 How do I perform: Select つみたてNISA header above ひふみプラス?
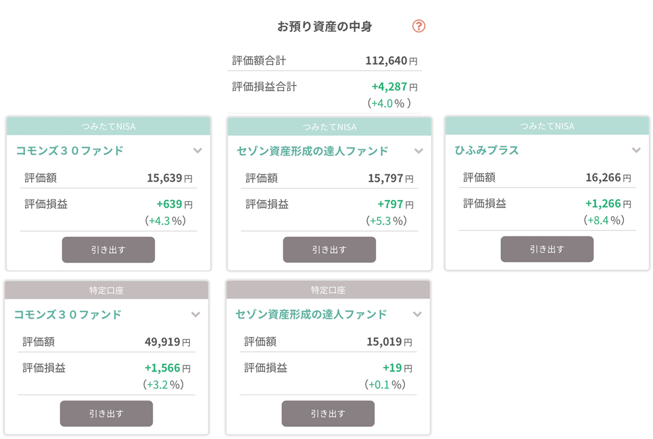[x=547, y=126]
